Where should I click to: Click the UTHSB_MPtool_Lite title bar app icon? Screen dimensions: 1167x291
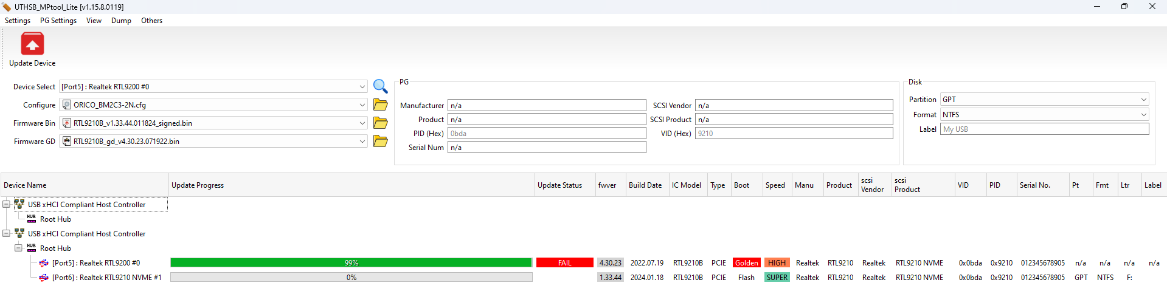pos(7,7)
